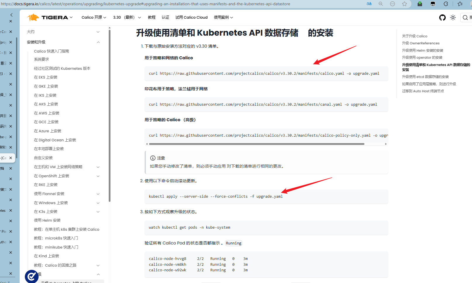The width and height of the screenshot is (472, 283).
Task: Open the floating blue check badge widget
Action: tap(32, 276)
